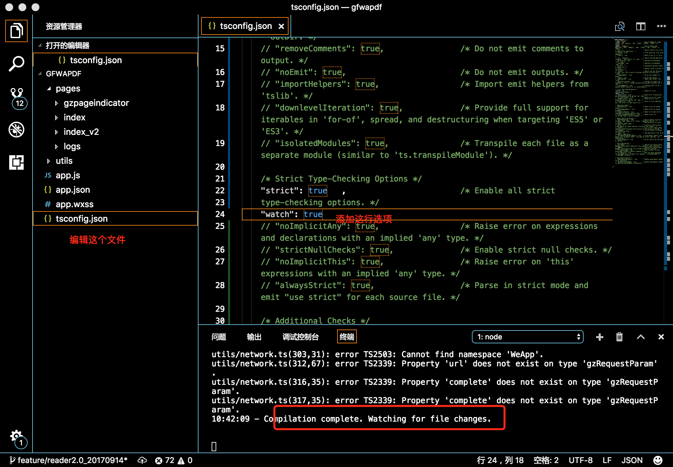The image size is (673, 467).
Task: Click line and column indicator 行 24, 列 18
Action: 500,460
